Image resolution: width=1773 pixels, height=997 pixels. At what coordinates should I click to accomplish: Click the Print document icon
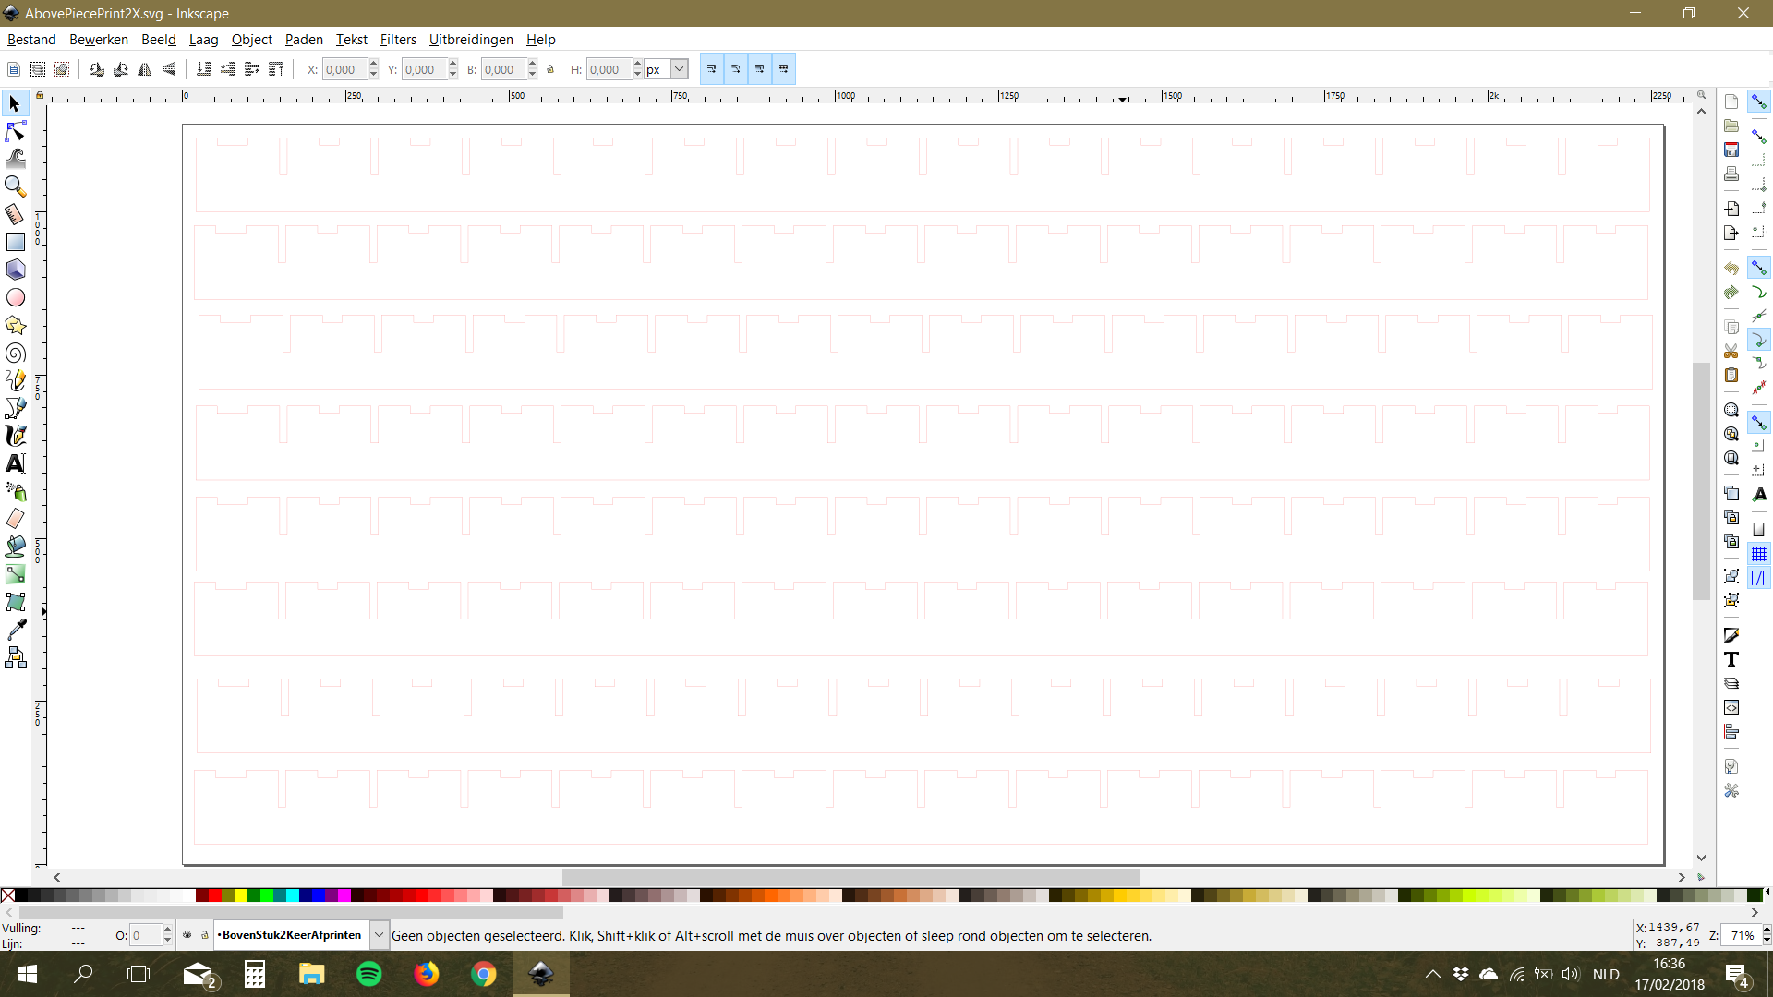pyautogui.click(x=1731, y=174)
